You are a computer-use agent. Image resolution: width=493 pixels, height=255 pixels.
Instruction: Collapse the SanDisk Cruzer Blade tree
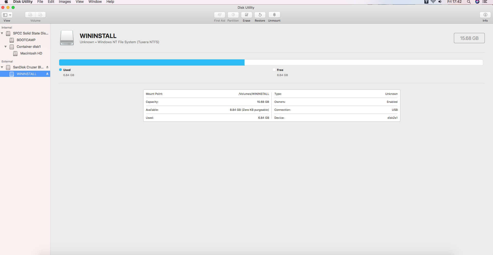2,67
